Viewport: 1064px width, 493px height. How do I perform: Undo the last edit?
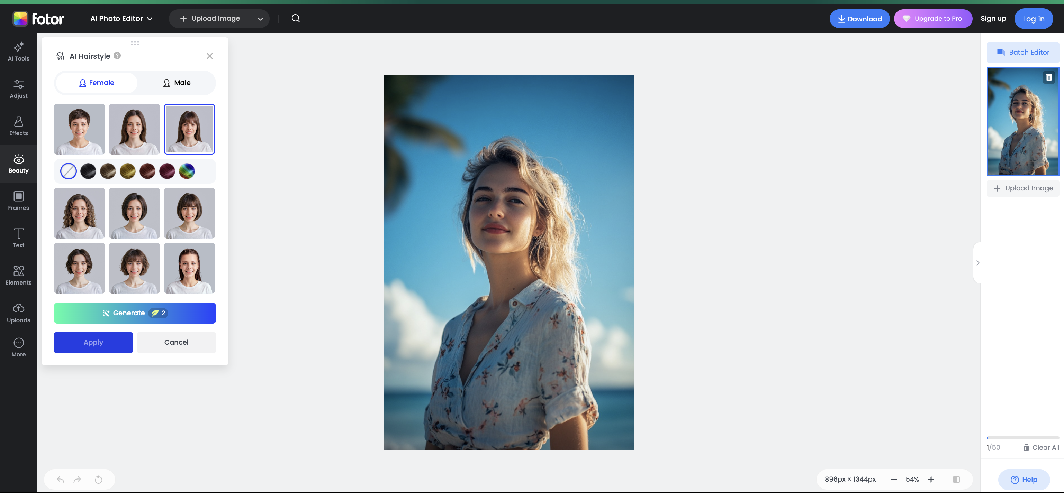click(x=60, y=480)
